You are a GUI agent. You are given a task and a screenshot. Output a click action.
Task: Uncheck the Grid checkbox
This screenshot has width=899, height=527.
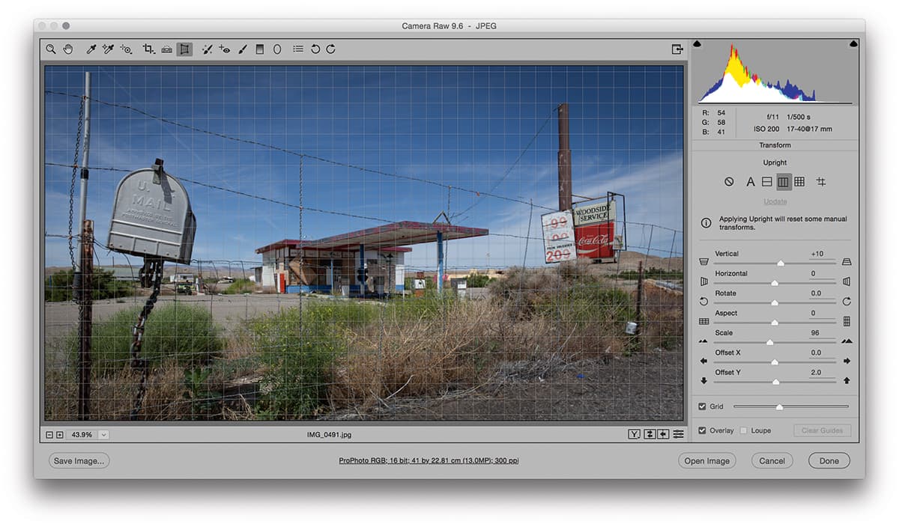click(702, 406)
